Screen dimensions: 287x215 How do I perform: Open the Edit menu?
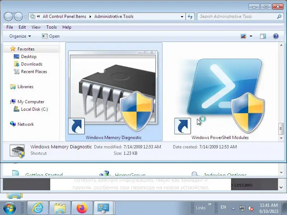click(x=22, y=27)
